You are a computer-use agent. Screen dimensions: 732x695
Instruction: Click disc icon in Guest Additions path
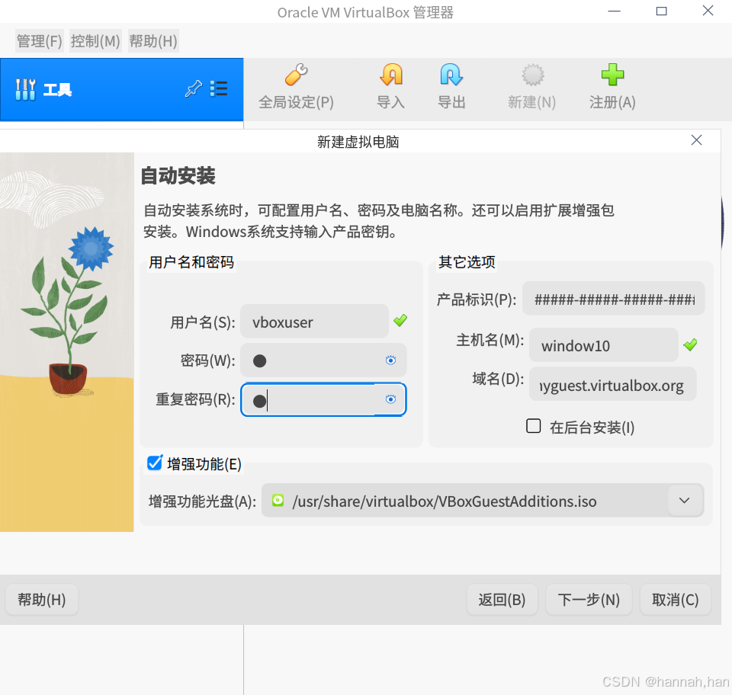click(278, 501)
